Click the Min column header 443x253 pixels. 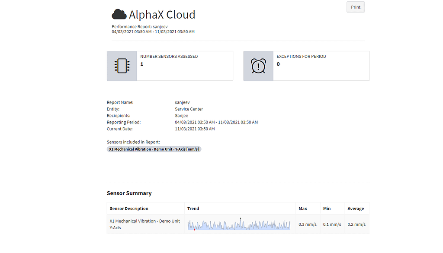[x=327, y=209]
